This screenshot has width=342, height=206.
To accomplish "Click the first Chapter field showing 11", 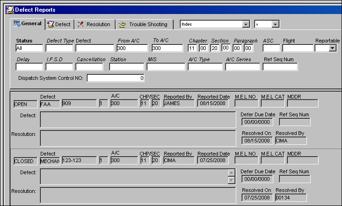I will 192,48.
